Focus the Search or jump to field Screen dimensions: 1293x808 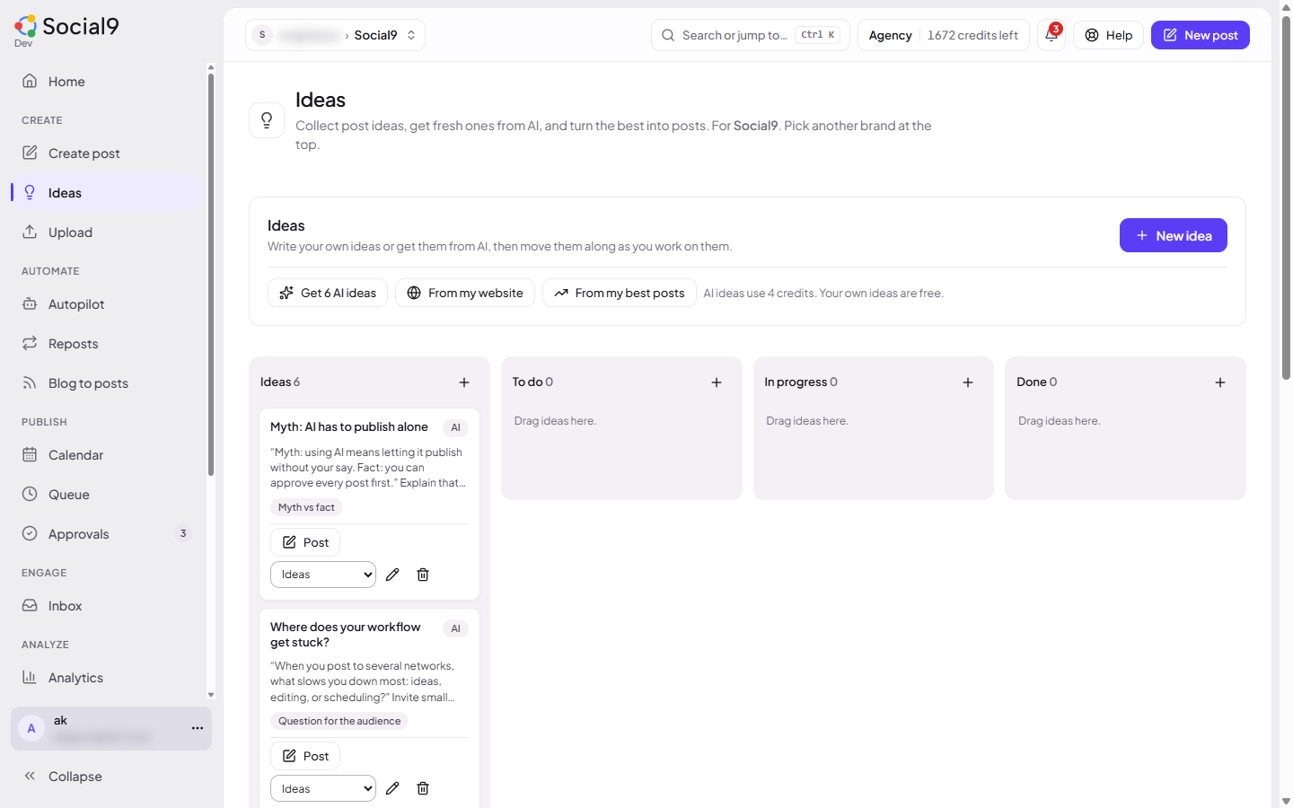pos(750,35)
